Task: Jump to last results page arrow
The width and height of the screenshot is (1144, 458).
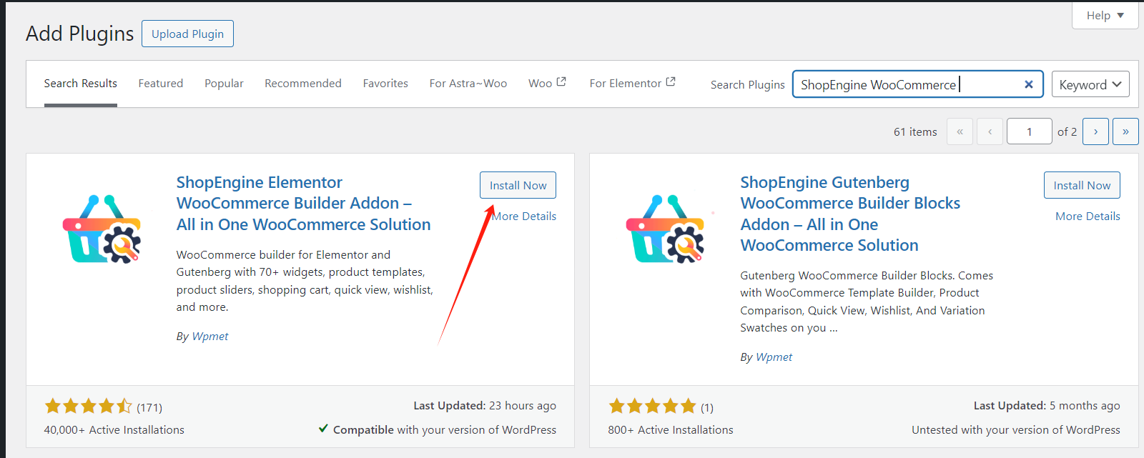Action: pos(1125,131)
